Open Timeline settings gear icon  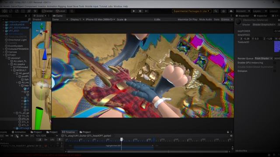click(231, 136)
